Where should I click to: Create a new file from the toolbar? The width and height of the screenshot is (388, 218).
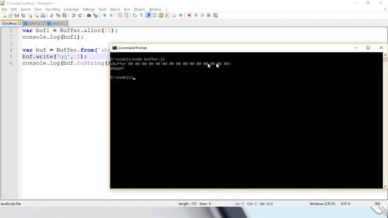pyautogui.click(x=4, y=15)
